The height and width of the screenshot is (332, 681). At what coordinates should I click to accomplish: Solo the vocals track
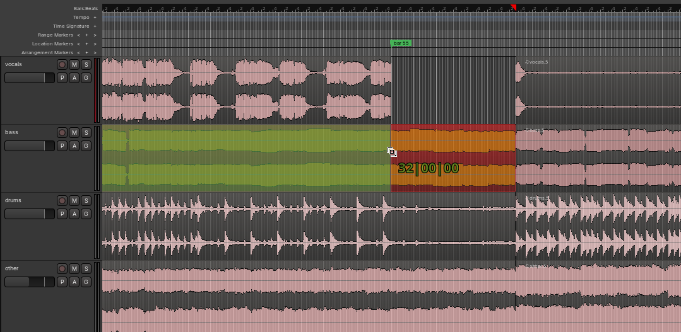point(86,65)
